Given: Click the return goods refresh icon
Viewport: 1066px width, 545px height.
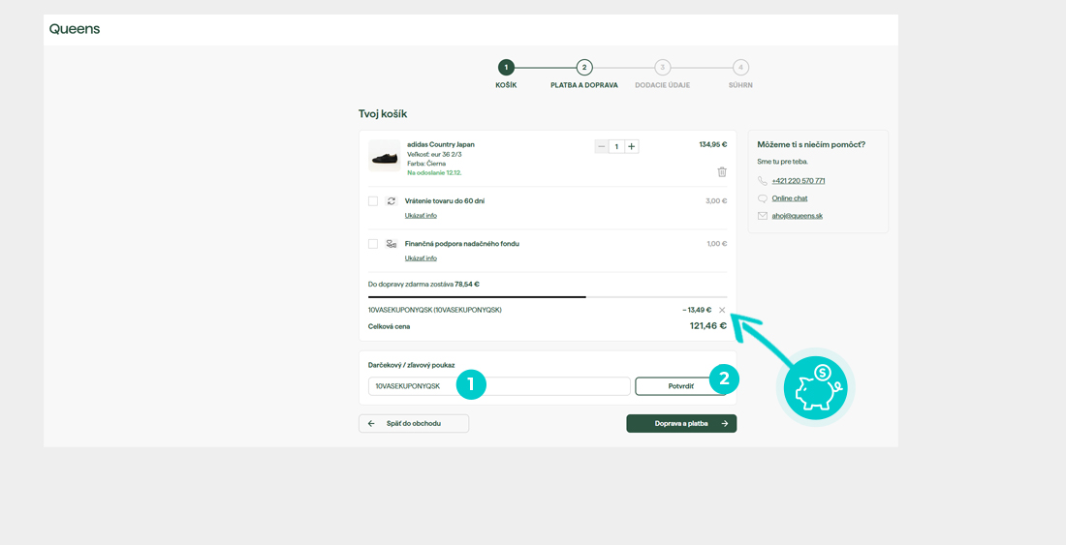Looking at the screenshot, I should point(392,201).
